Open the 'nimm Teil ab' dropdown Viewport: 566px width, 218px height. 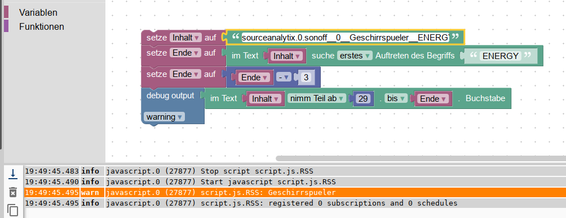point(317,98)
